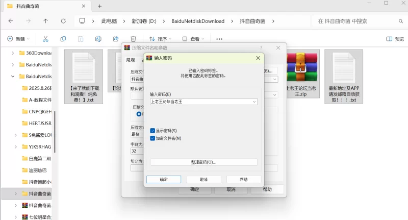Select the HERTJSJSR folder in the tree
The image size is (408, 220).
37,124
